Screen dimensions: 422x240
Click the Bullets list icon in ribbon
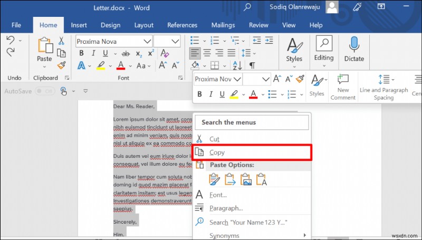pyautogui.click(x=195, y=41)
